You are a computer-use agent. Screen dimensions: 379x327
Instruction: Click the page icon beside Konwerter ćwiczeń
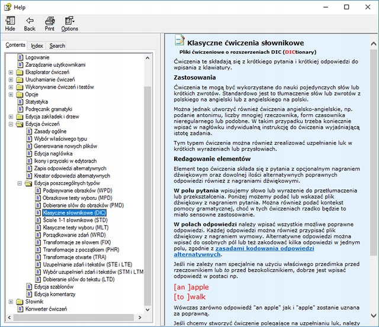coord(20,309)
